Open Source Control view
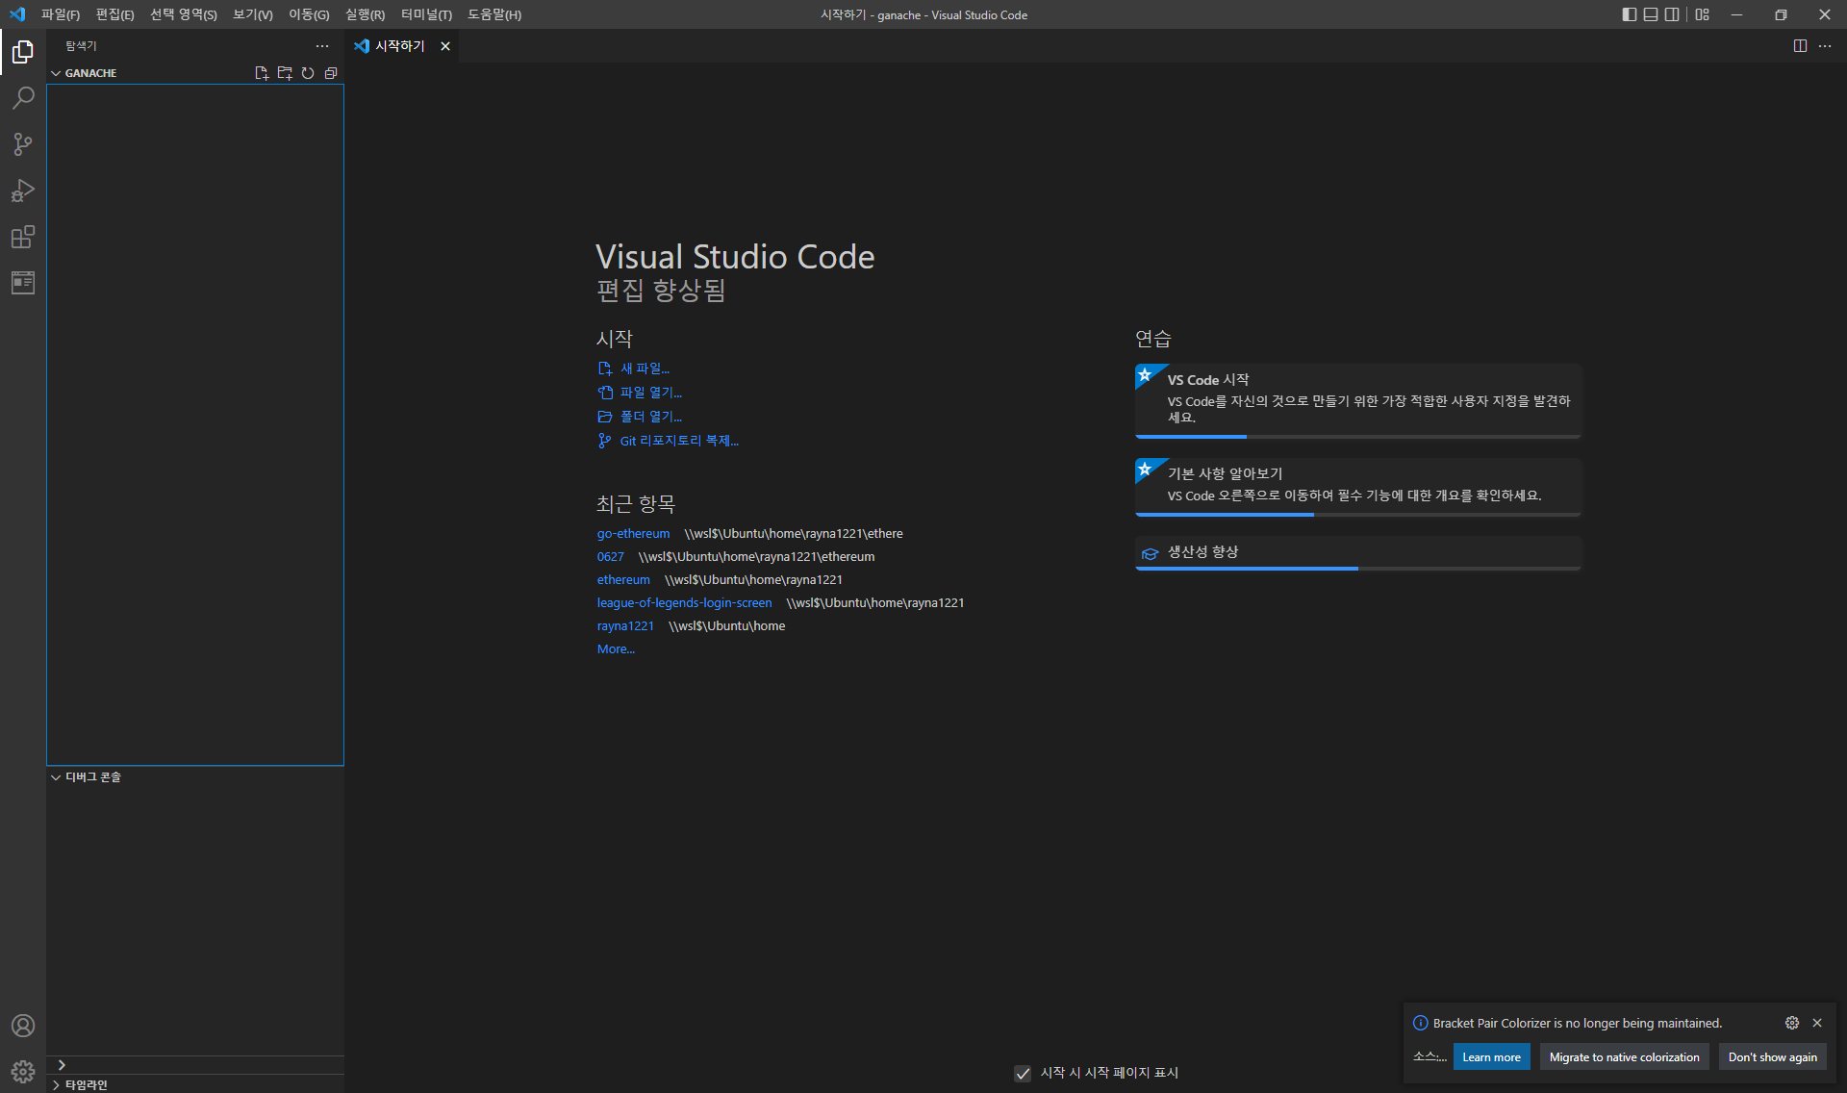This screenshot has width=1847, height=1093. coord(23,144)
